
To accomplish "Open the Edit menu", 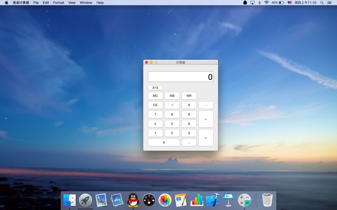I will (x=46, y=3).
